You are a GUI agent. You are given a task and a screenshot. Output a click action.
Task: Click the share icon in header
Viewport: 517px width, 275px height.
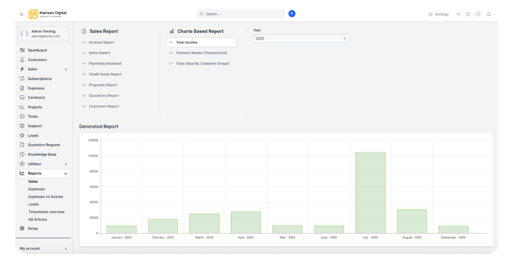[x=458, y=14]
